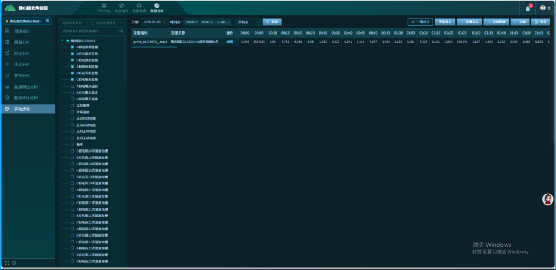Viewport: 556px width, 270px height.
Task: Check the 频率 checkbox
Action: coord(72,145)
